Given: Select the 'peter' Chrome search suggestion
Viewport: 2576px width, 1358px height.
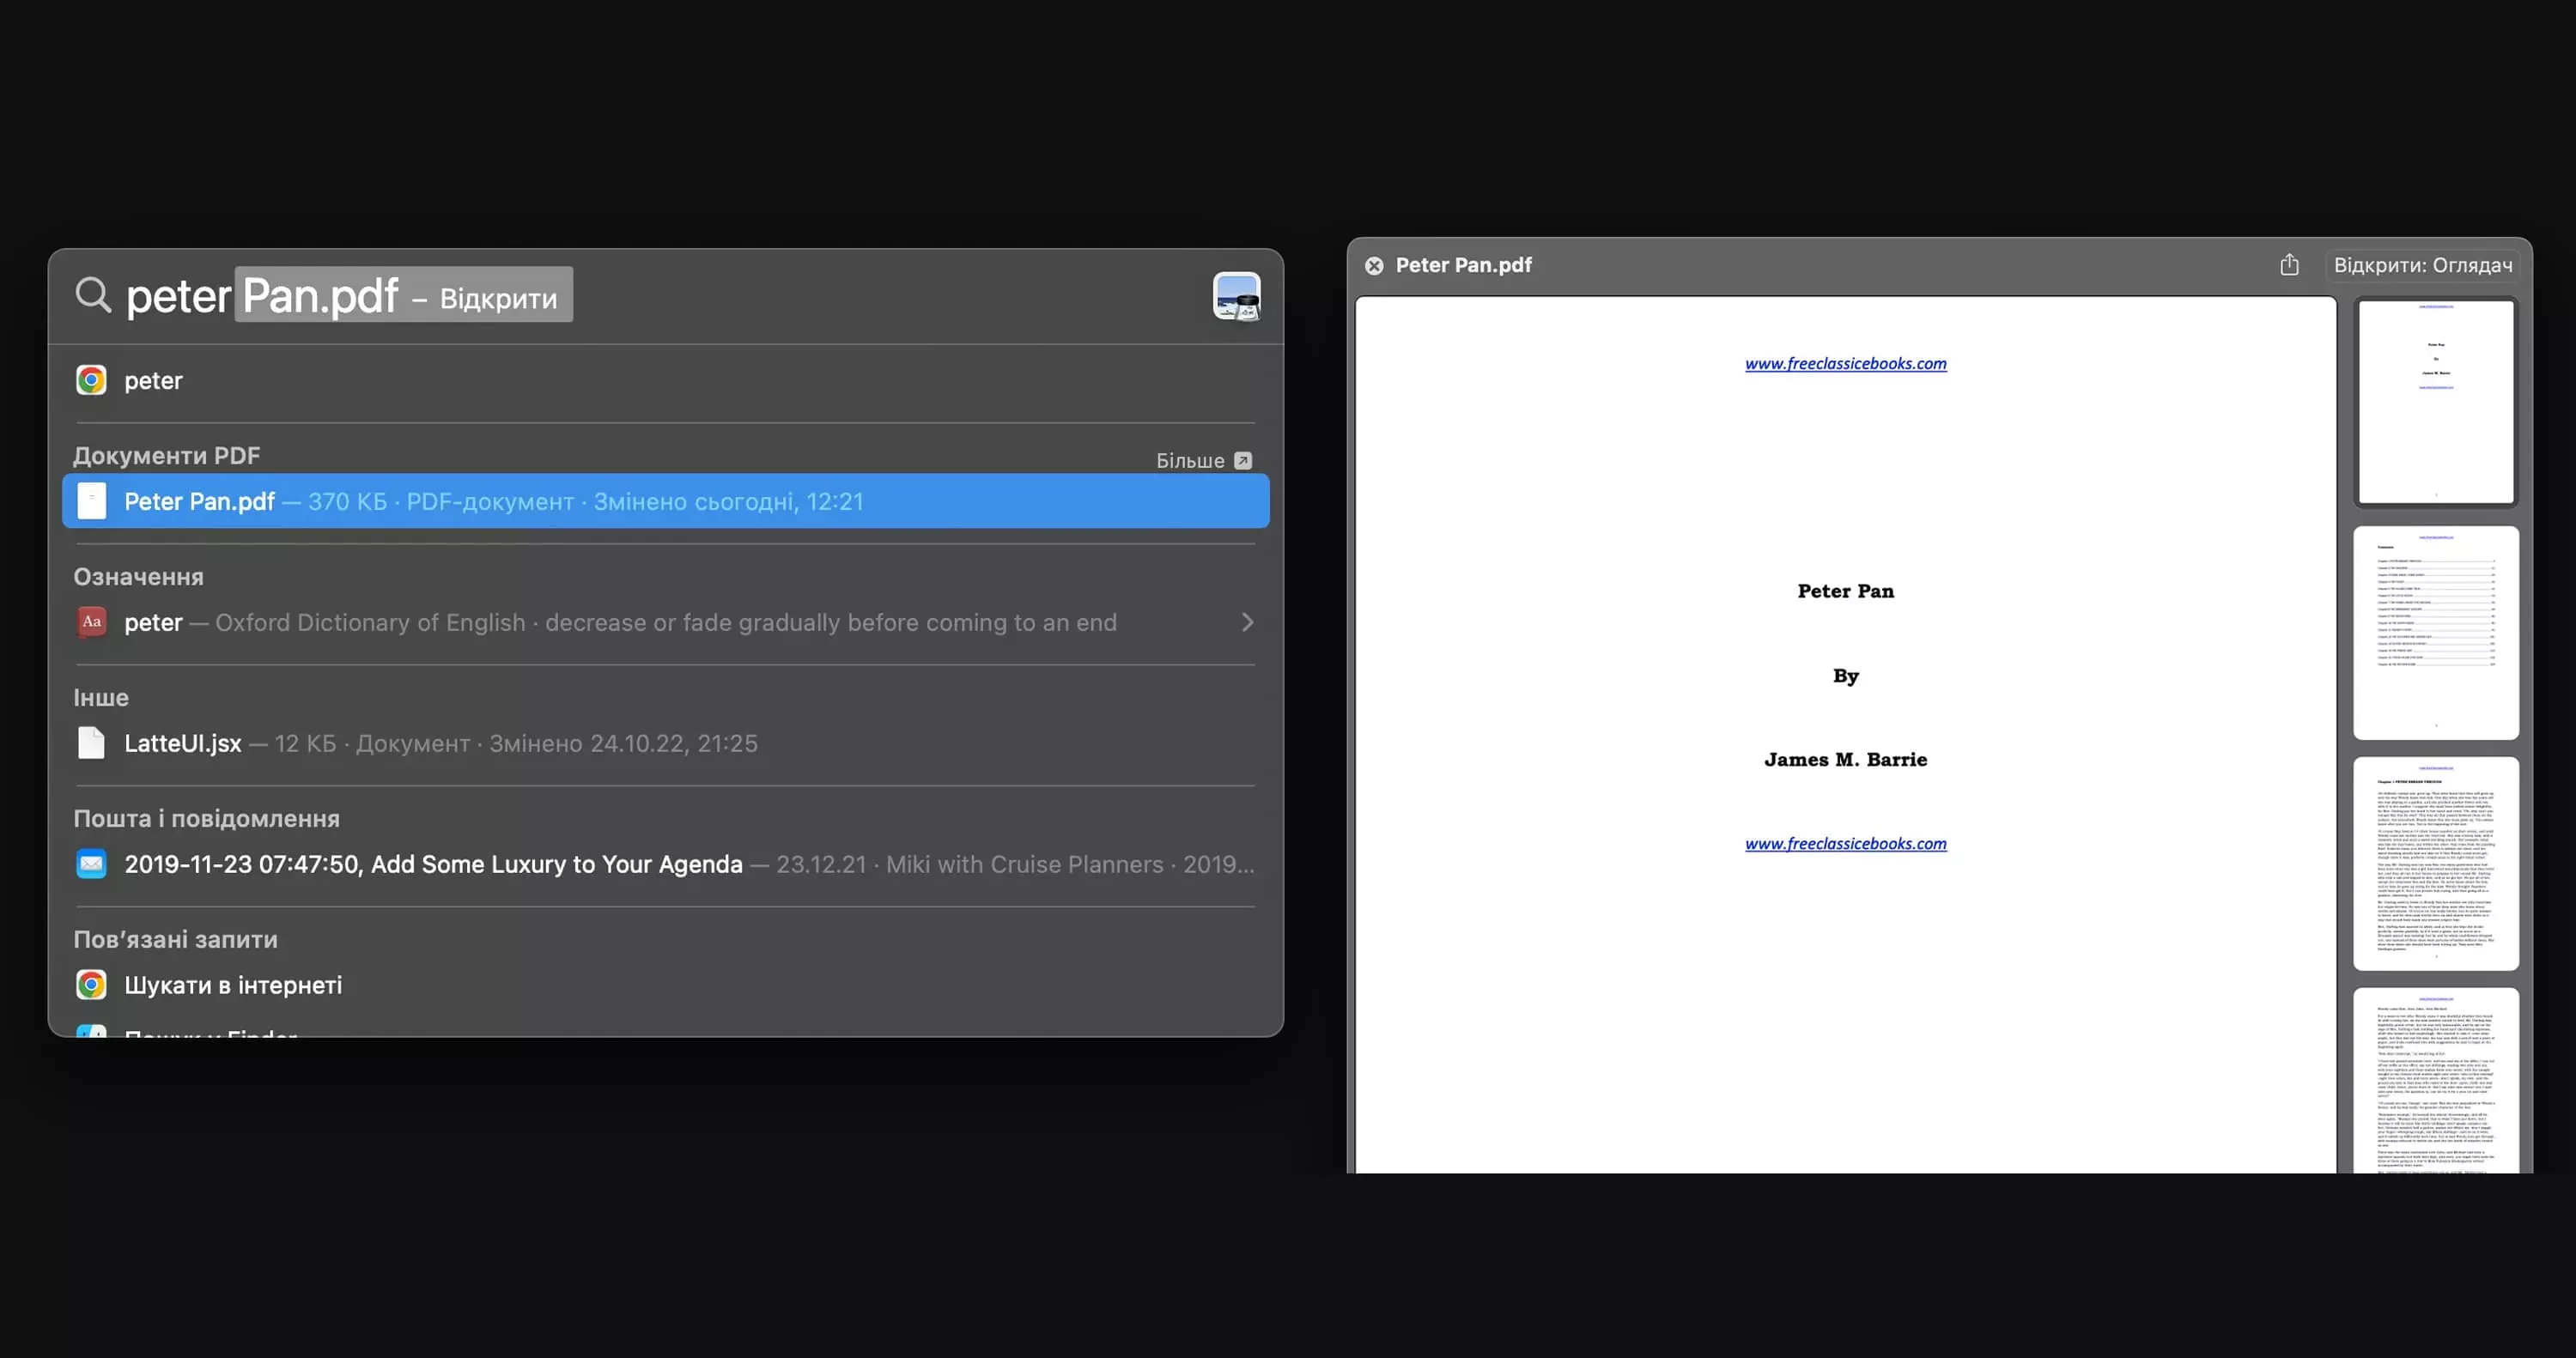Looking at the screenshot, I should click(x=665, y=380).
